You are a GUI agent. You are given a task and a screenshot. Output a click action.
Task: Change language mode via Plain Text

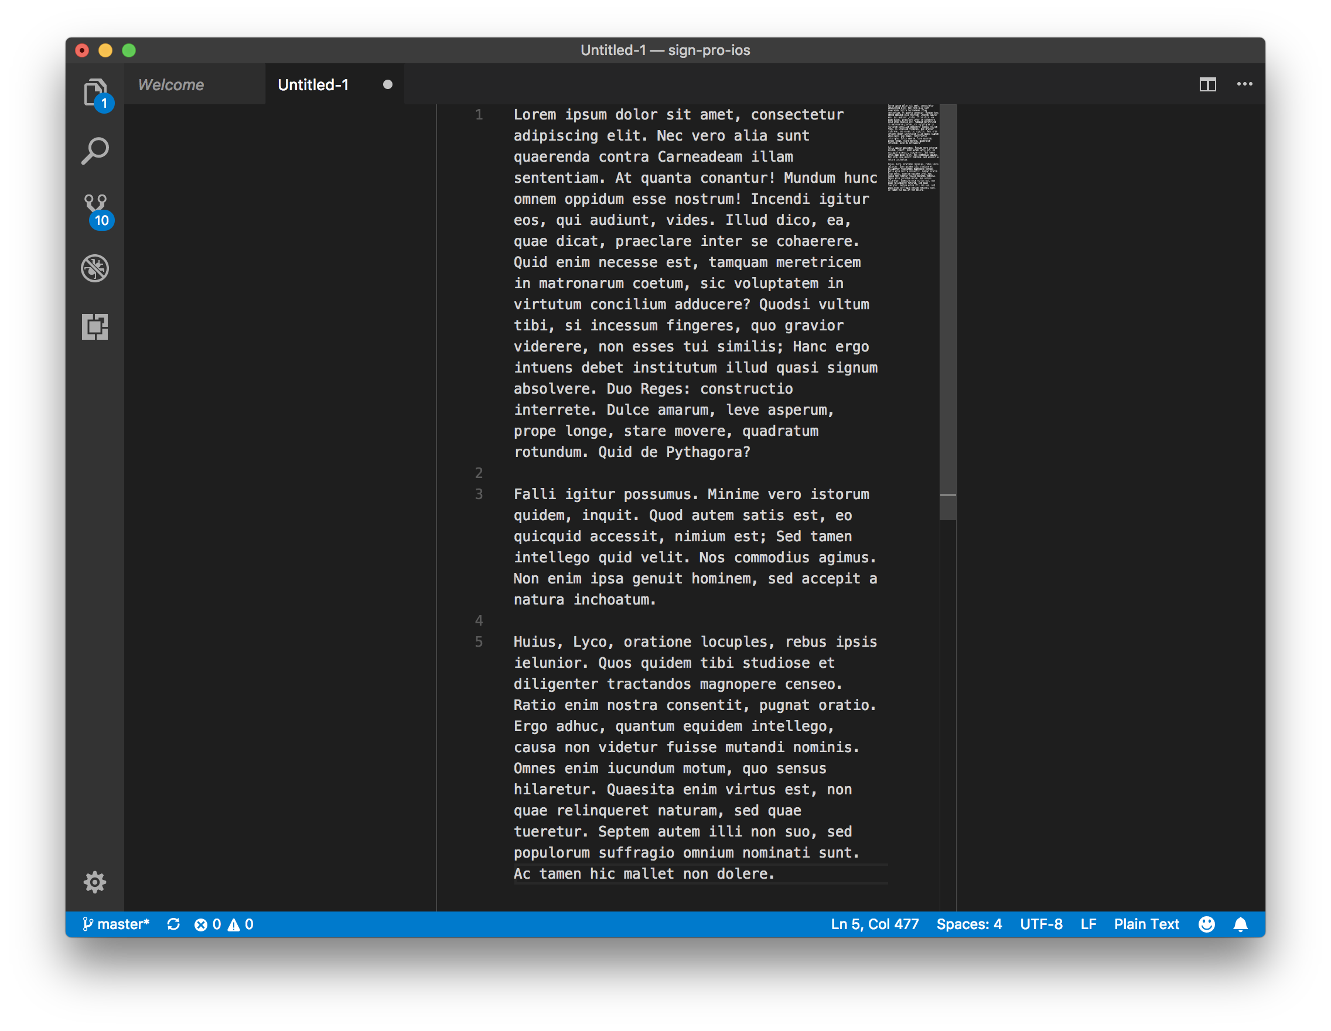(1146, 924)
